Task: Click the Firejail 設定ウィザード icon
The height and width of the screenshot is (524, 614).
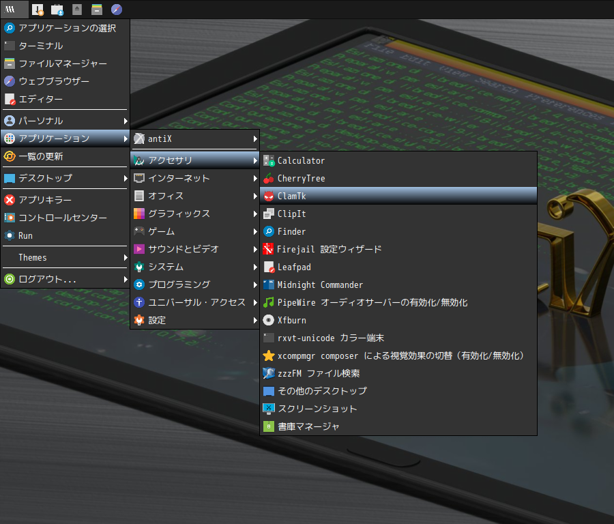Action: pos(268,249)
